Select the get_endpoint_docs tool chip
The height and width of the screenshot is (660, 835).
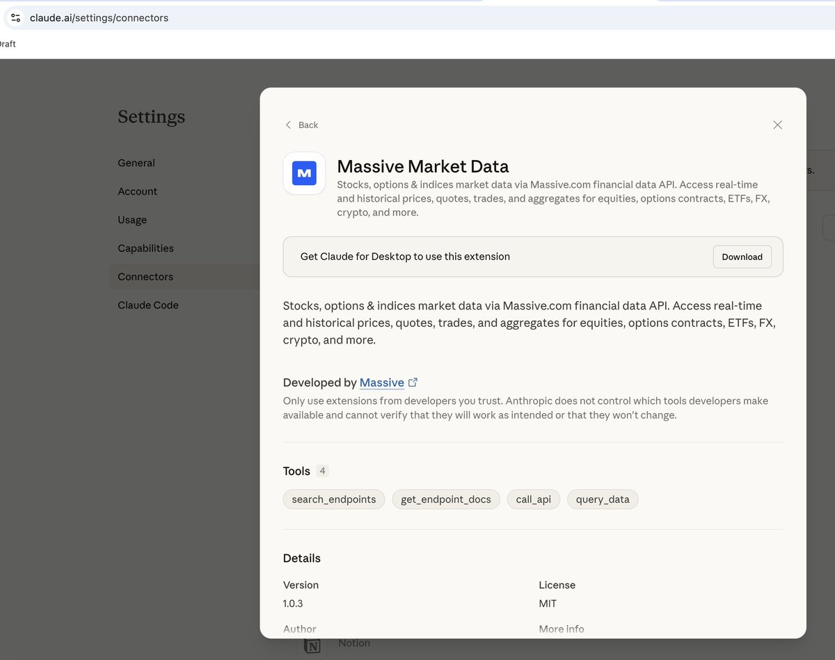[446, 499]
